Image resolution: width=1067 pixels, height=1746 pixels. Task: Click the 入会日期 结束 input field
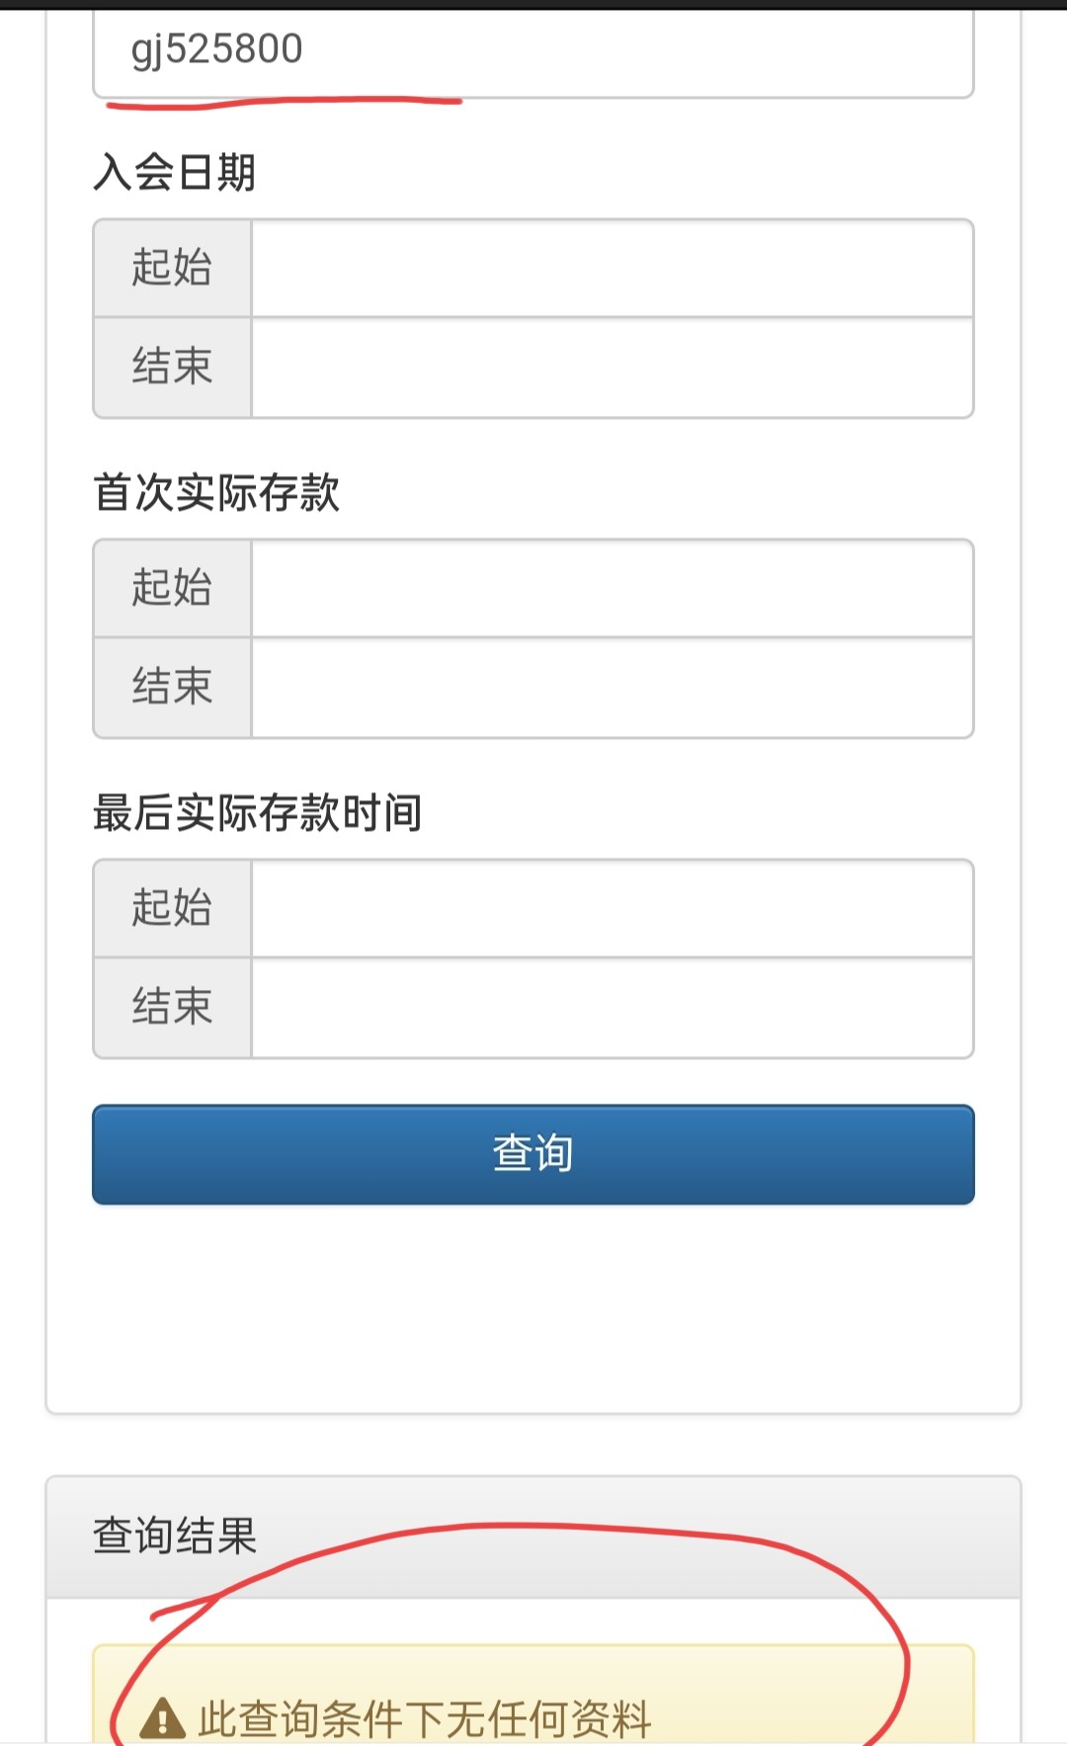tap(612, 368)
